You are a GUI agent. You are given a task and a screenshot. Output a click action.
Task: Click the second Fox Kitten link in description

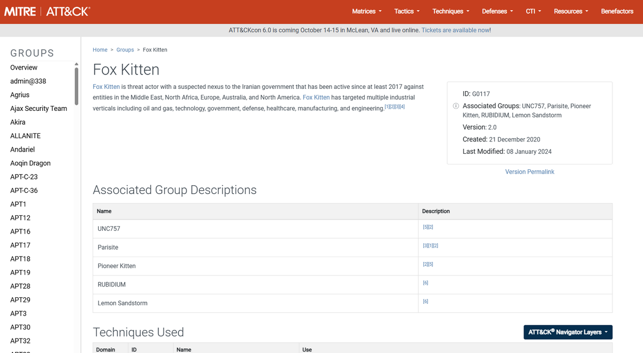pos(316,97)
